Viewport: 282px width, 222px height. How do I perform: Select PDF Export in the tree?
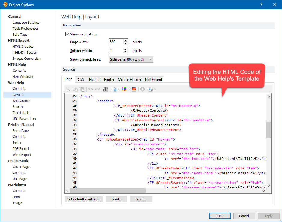21,149
